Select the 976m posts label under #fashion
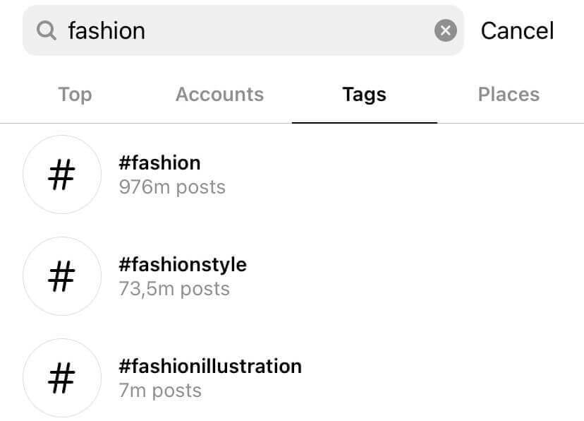584x421 pixels. 172,187
